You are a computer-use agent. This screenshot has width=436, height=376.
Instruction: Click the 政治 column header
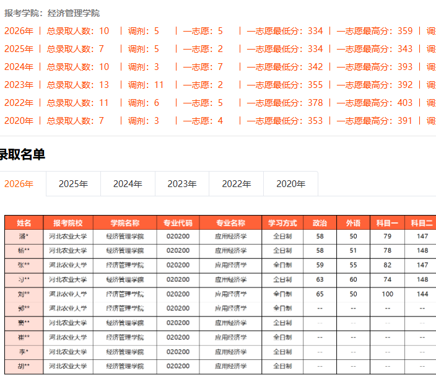pyautogui.click(x=320, y=223)
